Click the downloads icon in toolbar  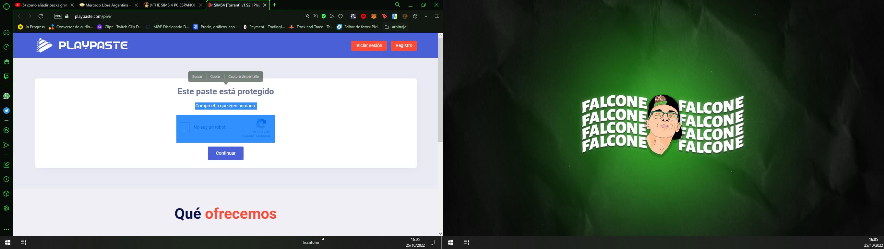point(426,16)
